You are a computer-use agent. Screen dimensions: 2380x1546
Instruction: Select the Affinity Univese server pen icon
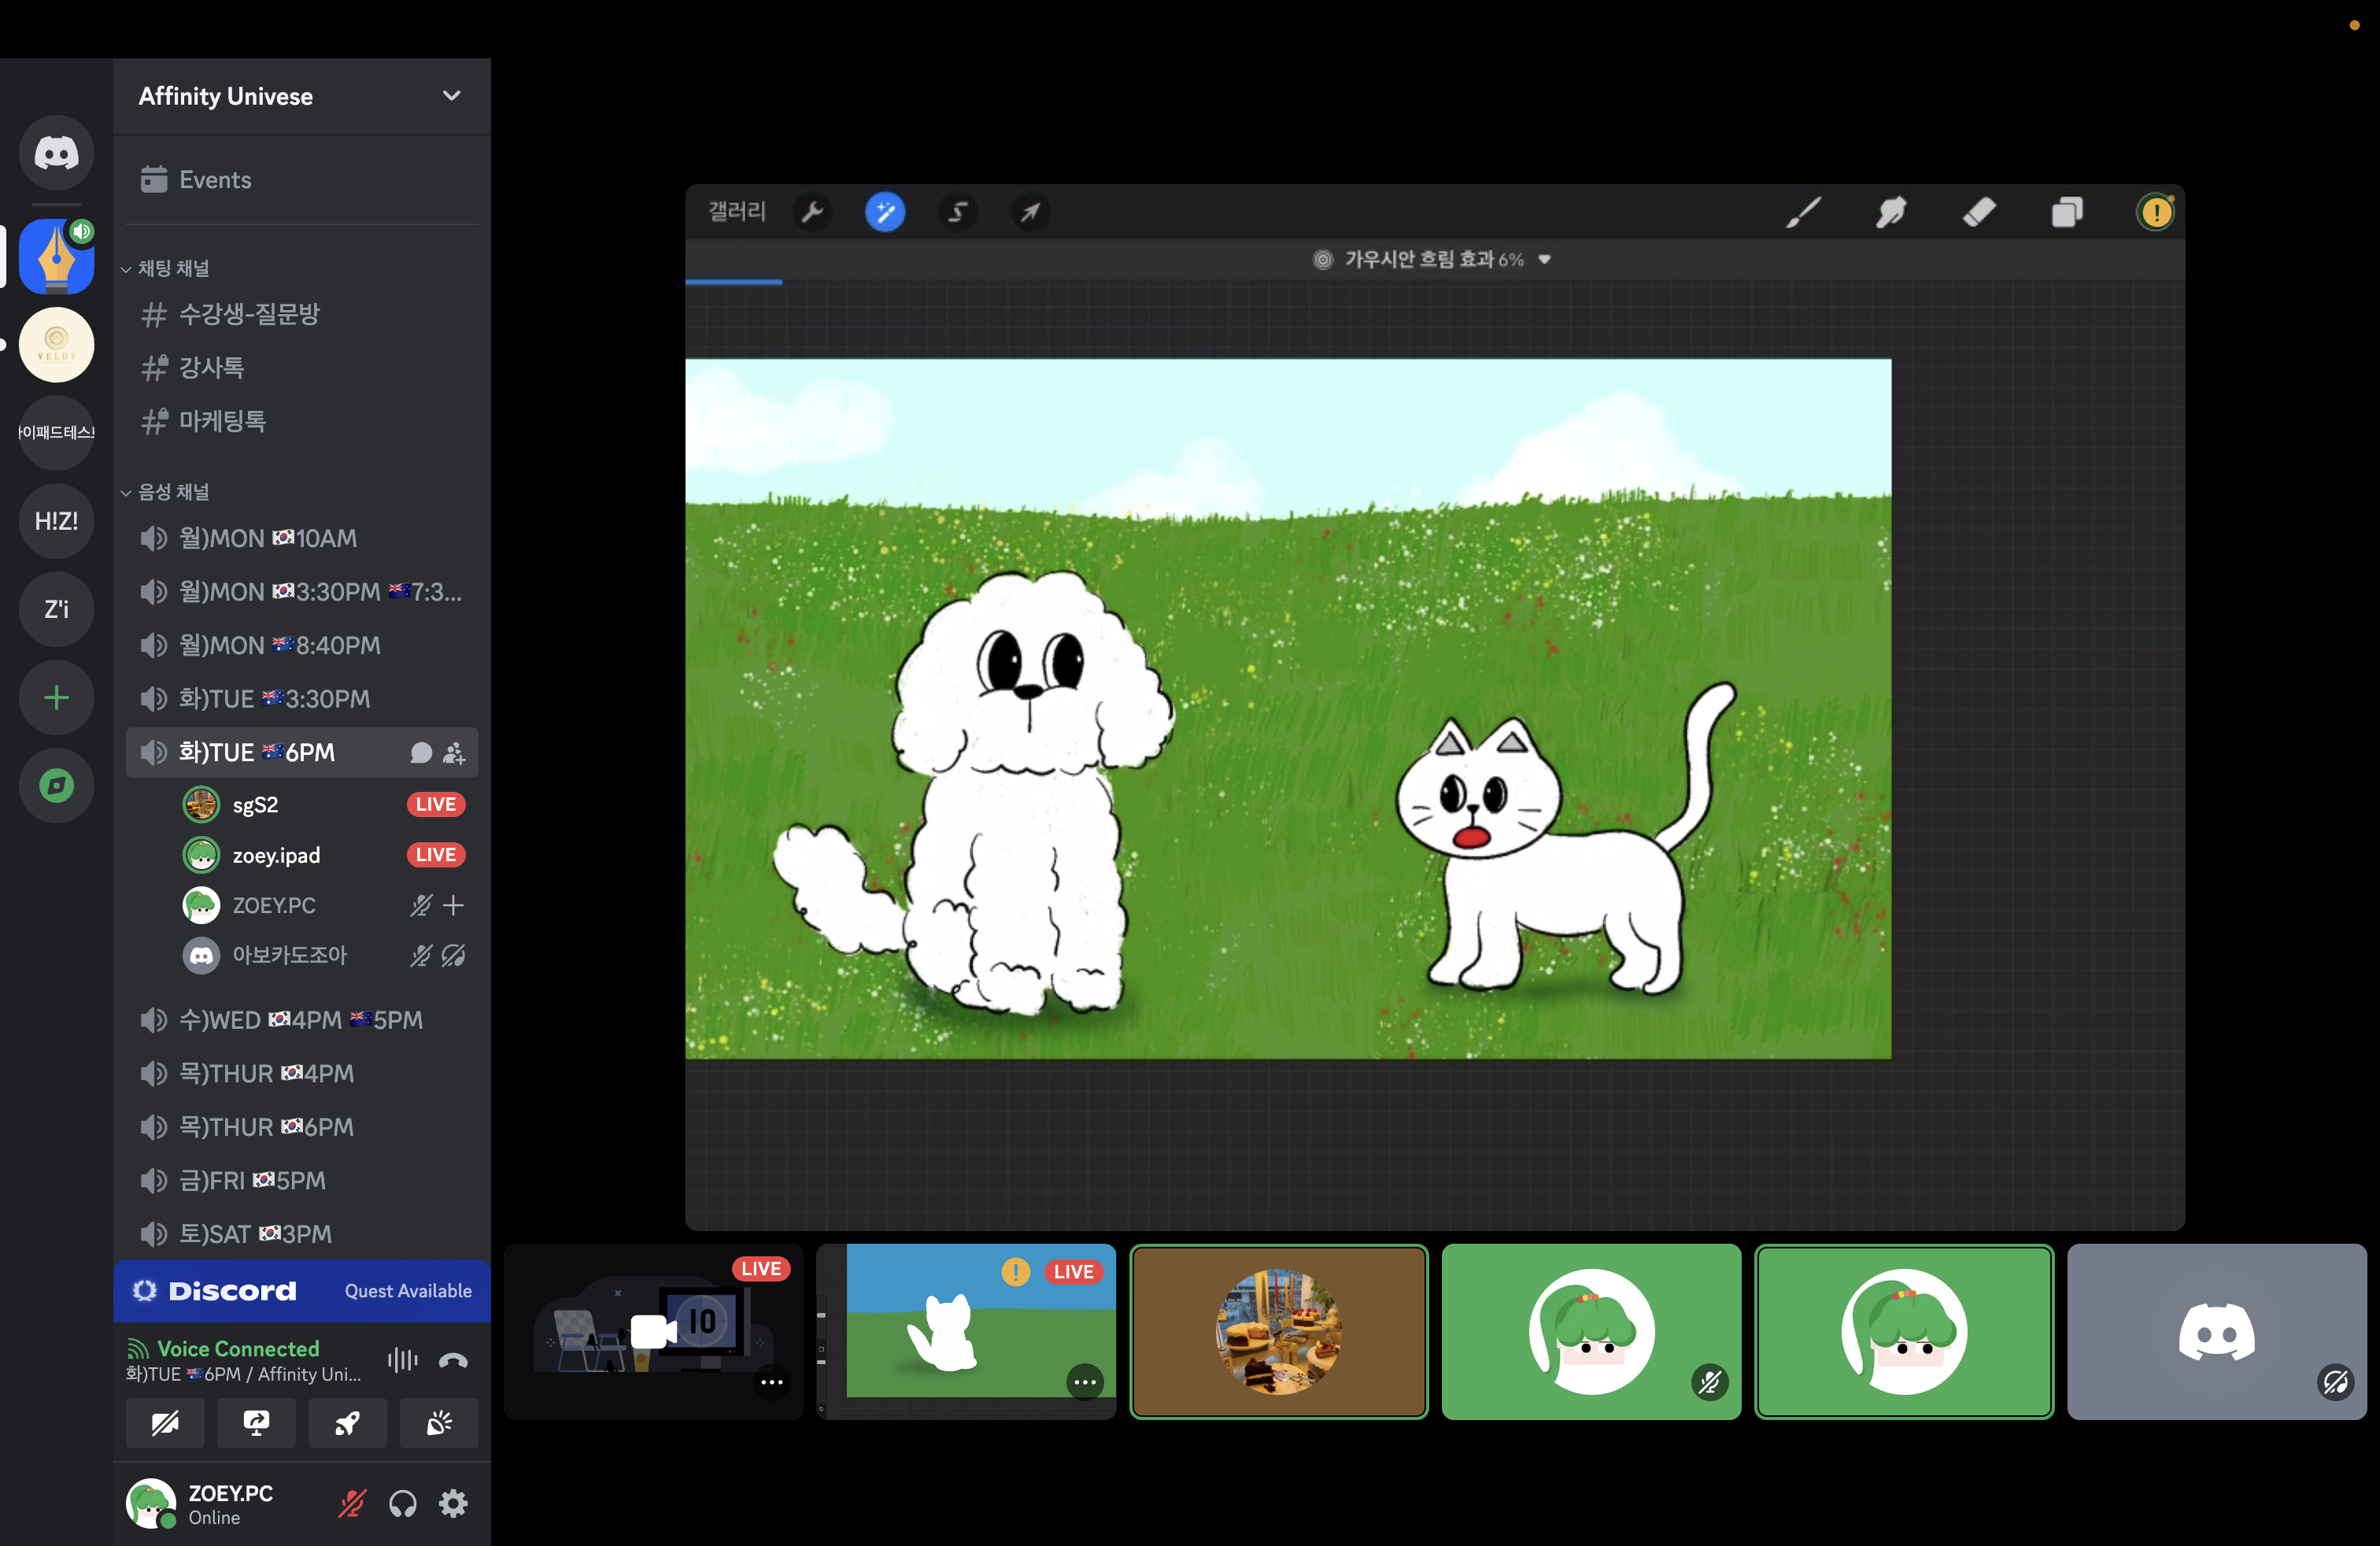(x=56, y=256)
